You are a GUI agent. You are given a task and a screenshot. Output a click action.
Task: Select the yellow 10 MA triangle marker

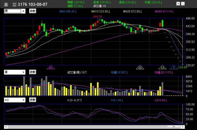click(163, 67)
